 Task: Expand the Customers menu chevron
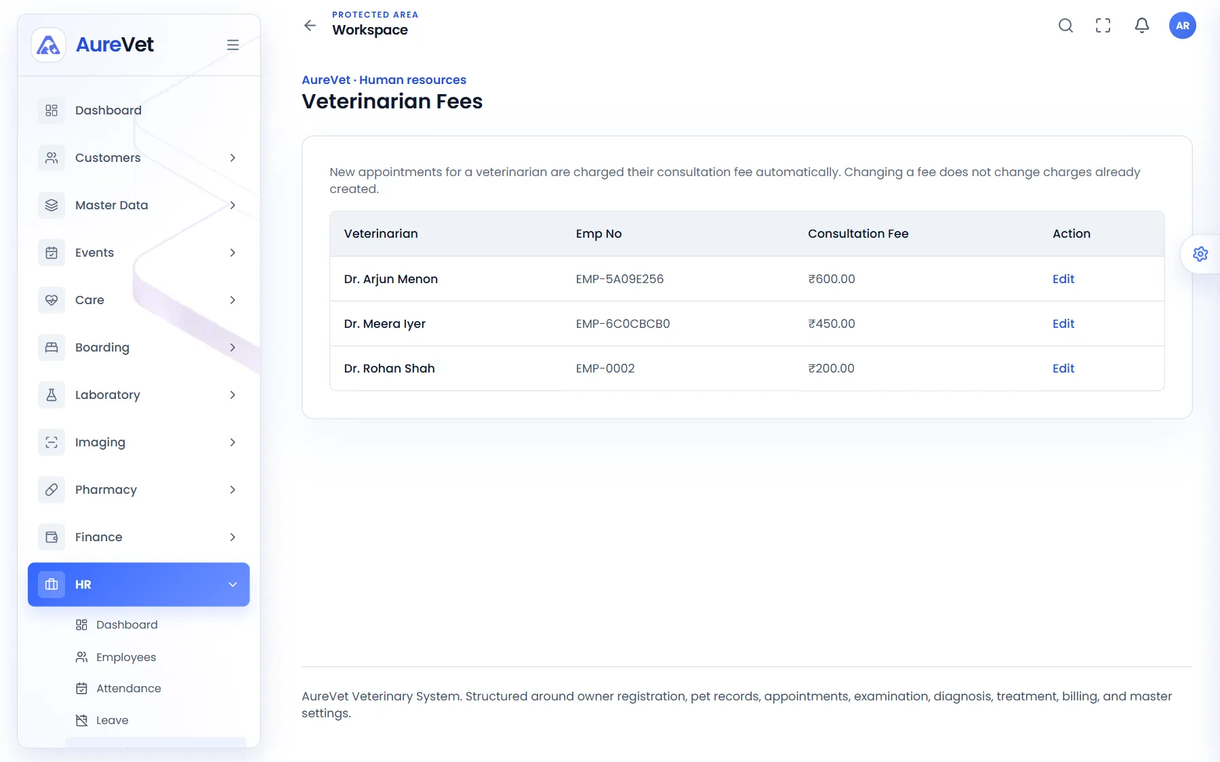click(x=232, y=158)
